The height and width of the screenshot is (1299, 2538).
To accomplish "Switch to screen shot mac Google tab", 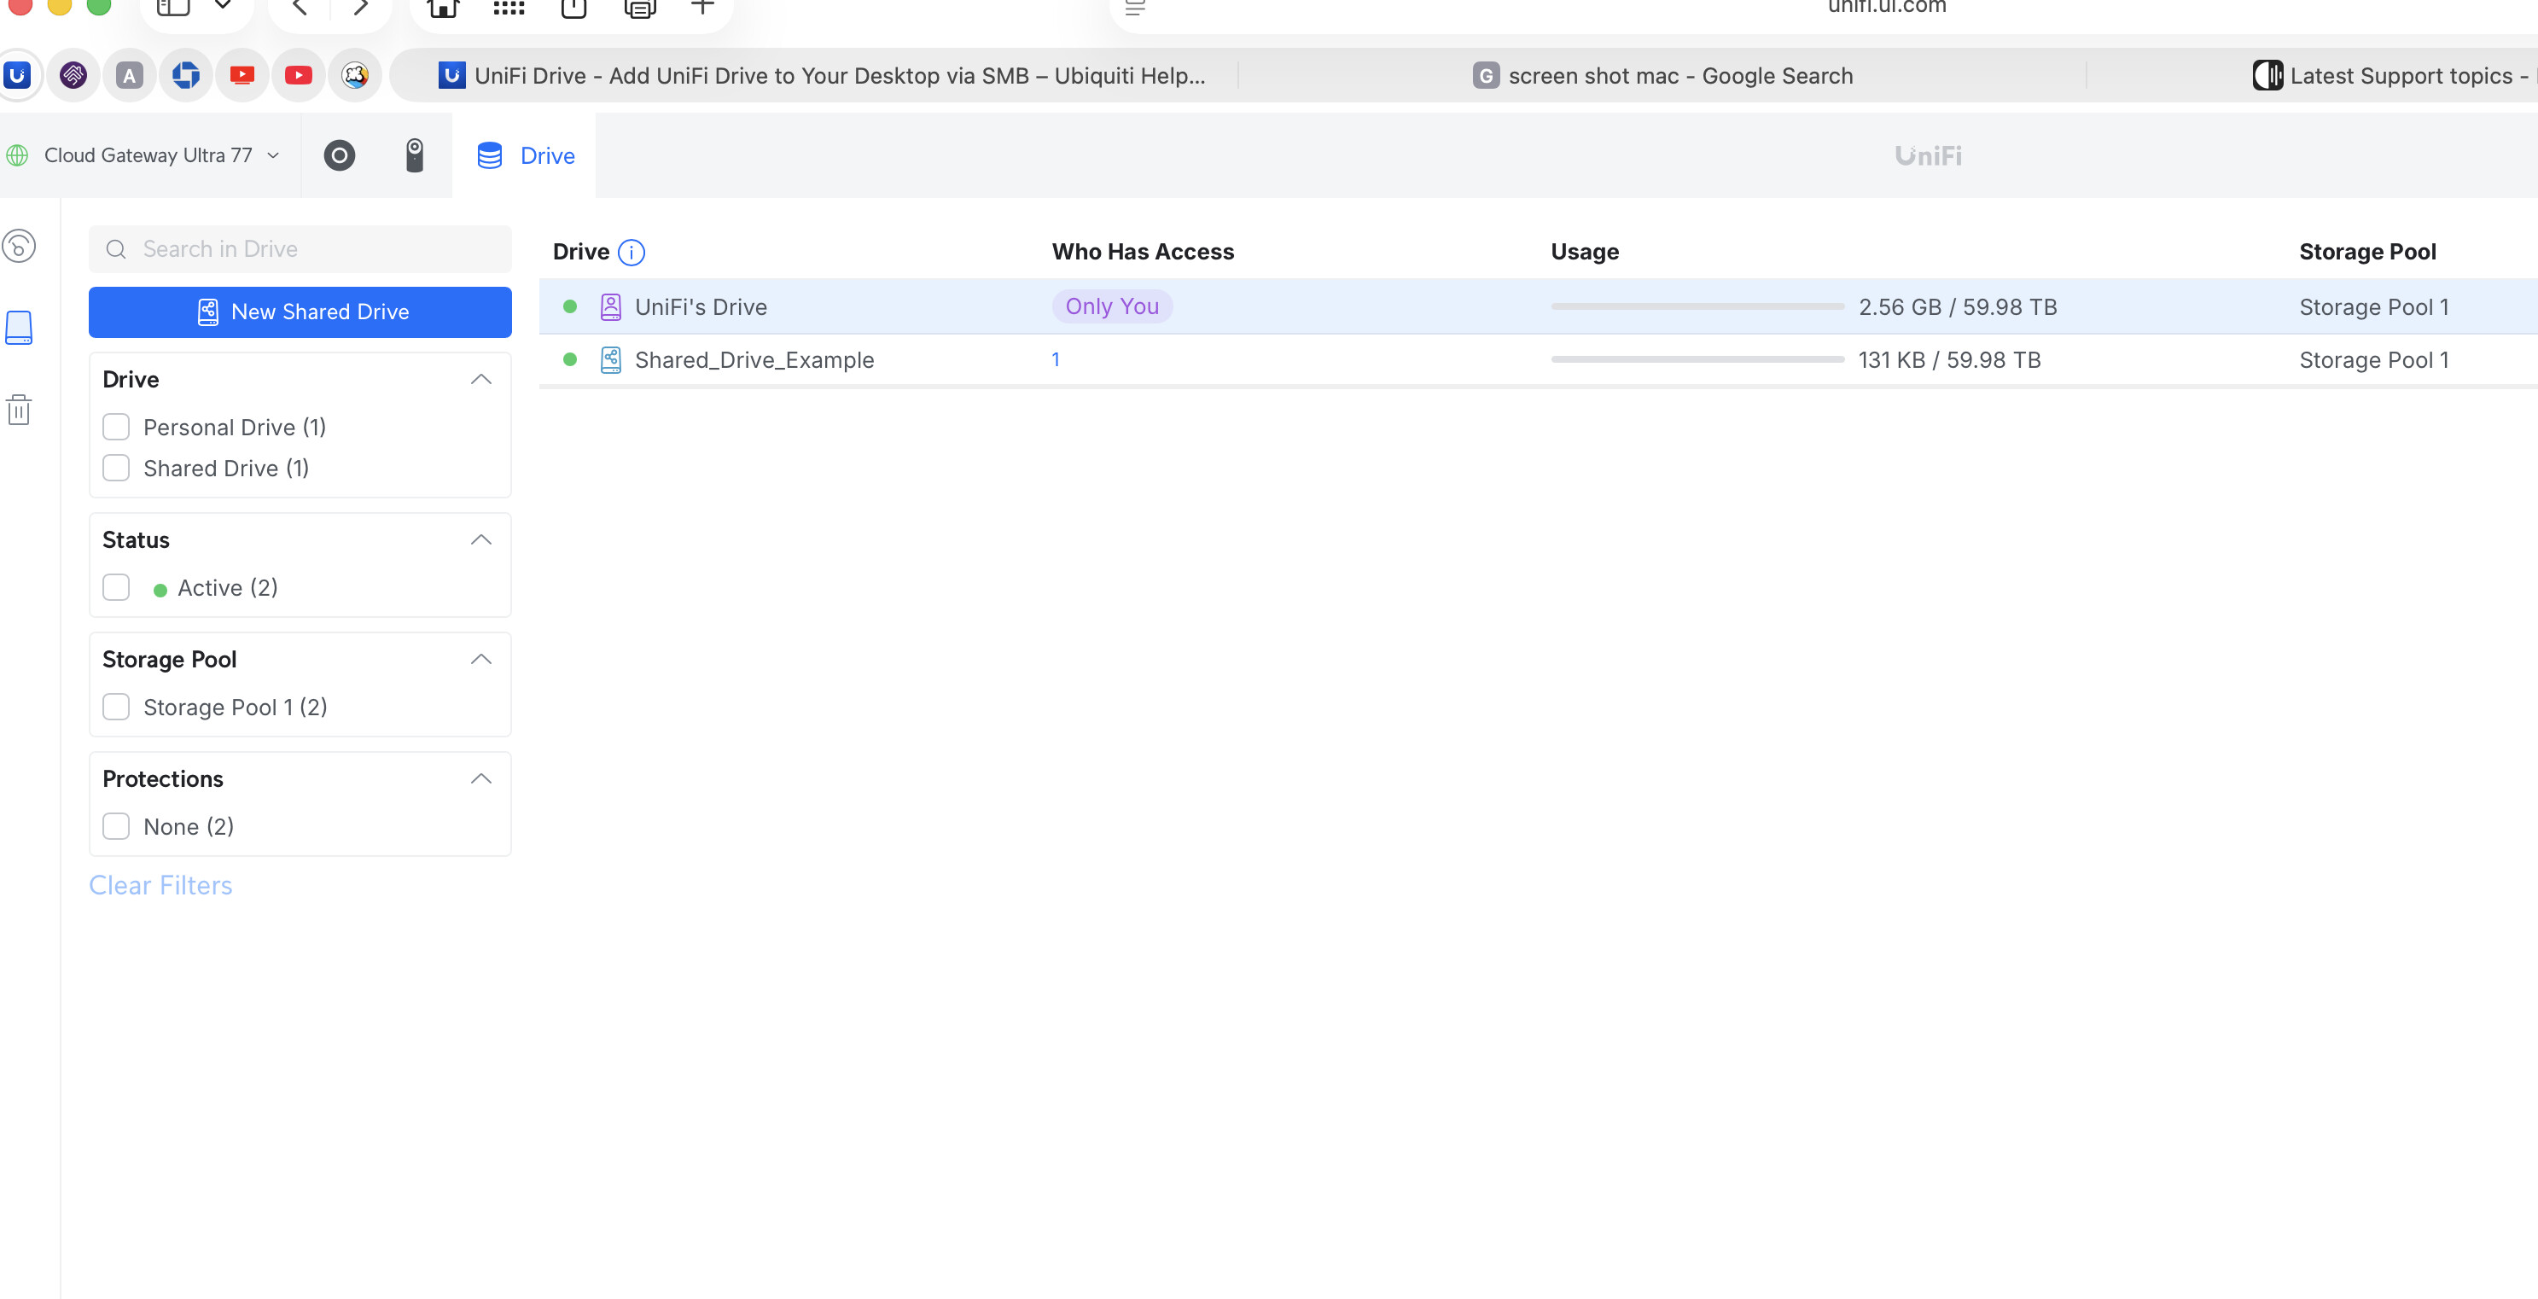I will (1662, 76).
